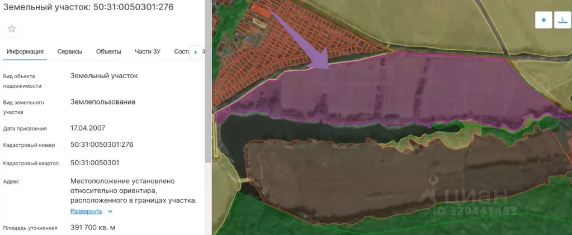Image resolution: width=572 pixels, height=235 pixels.
Task: Click the Площадь уточненная label
Action: tap(30, 228)
